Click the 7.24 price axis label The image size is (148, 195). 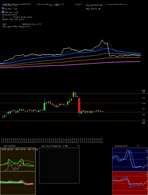[x=143, y=109]
